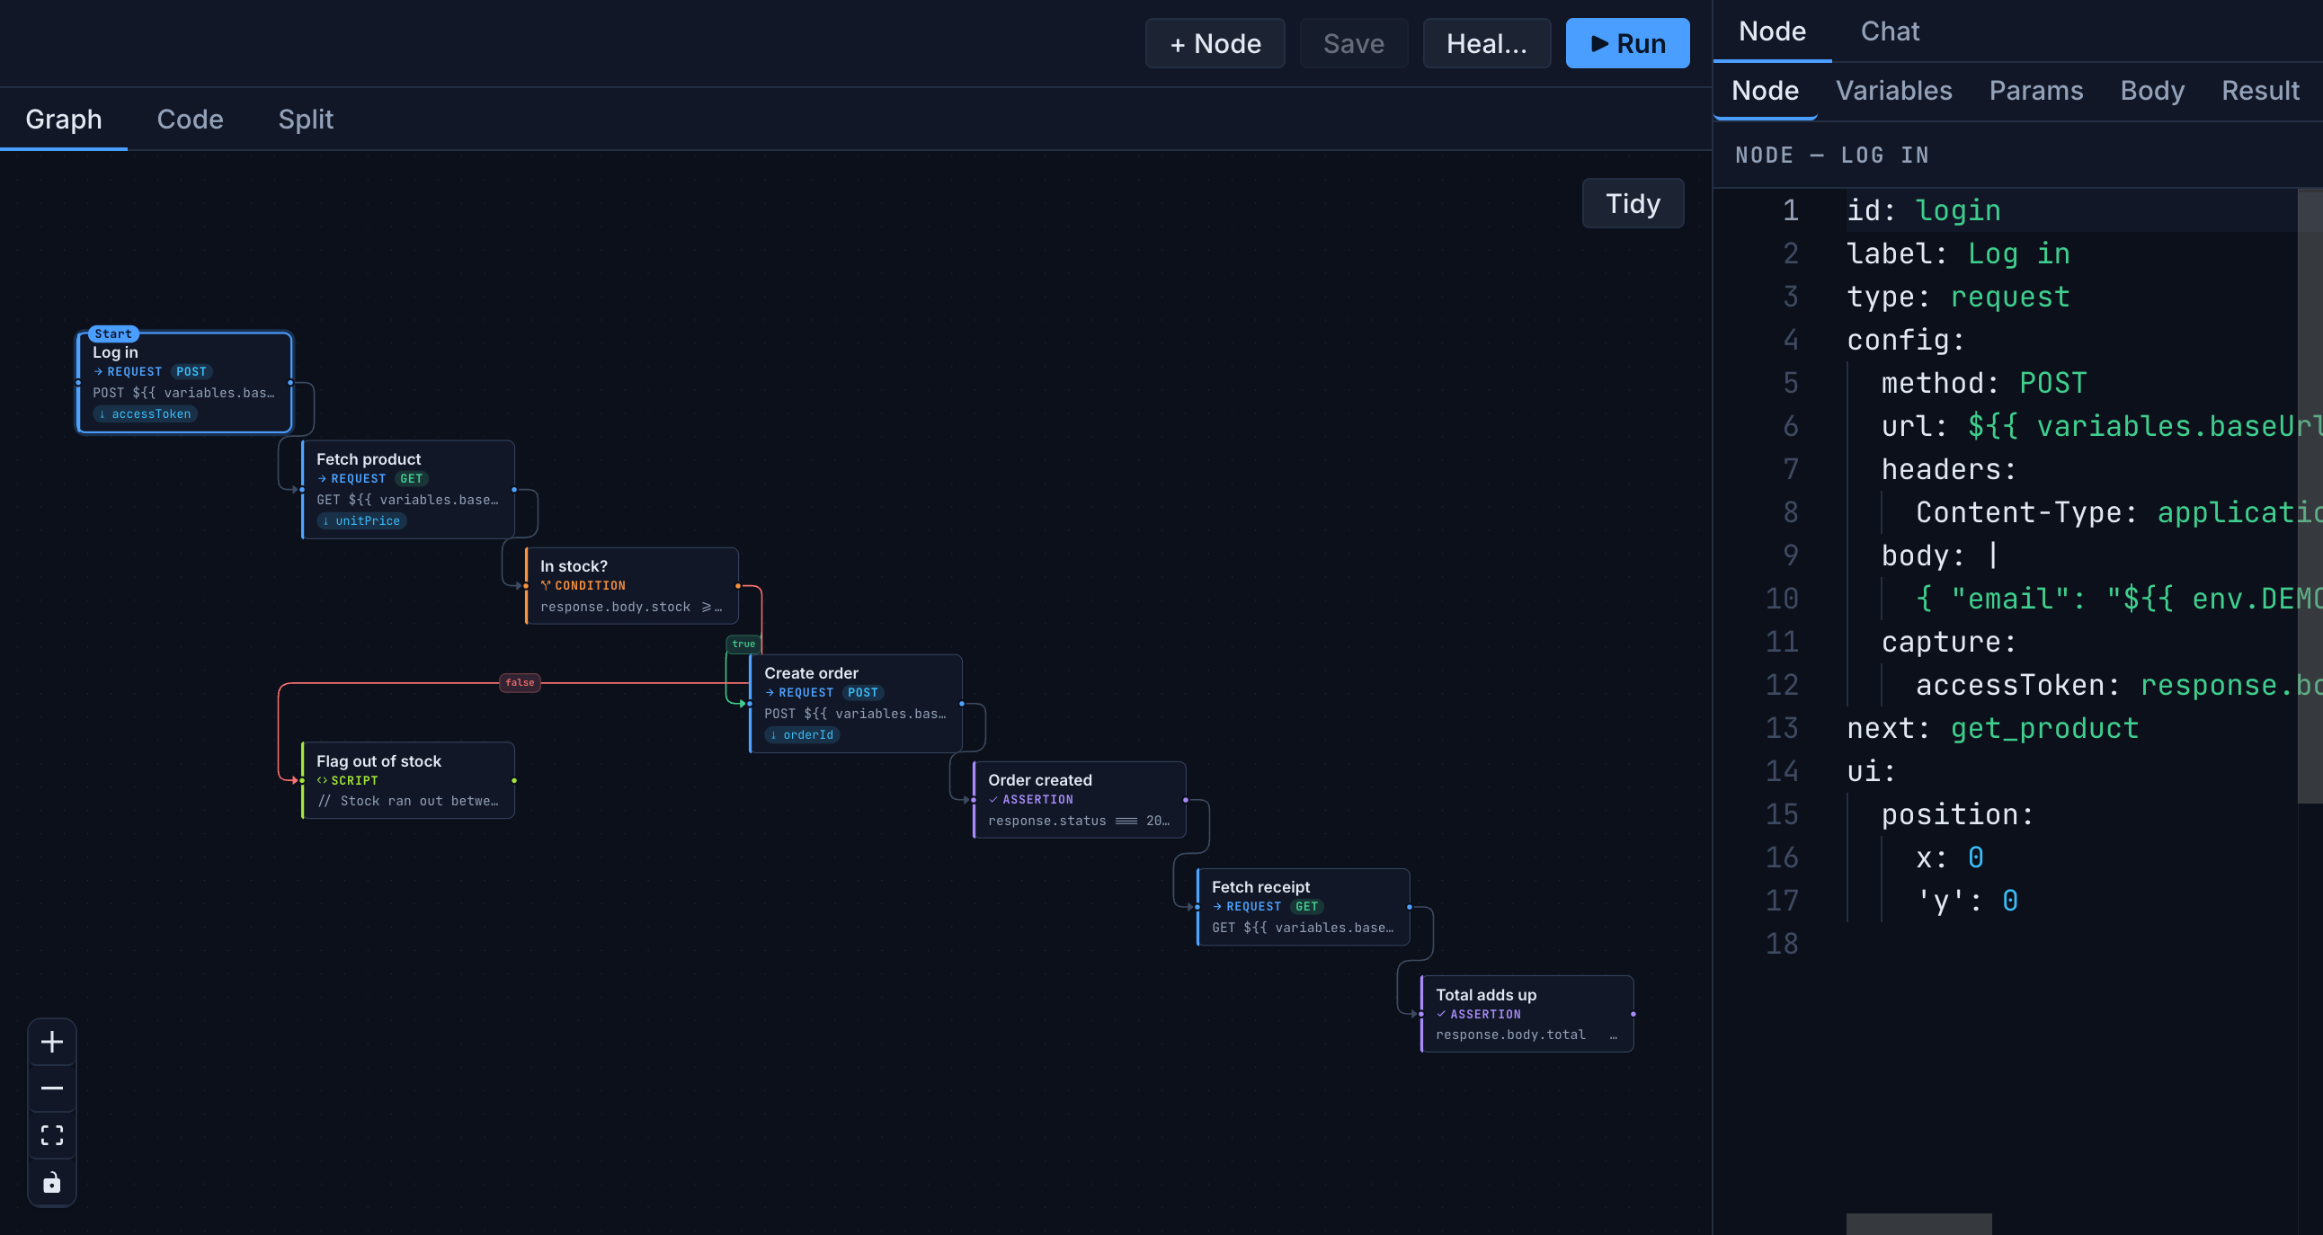Click the script code icon in Flag out of stock
Image resolution: width=2323 pixels, height=1235 pixels.
pyautogui.click(x=322, y=781)
